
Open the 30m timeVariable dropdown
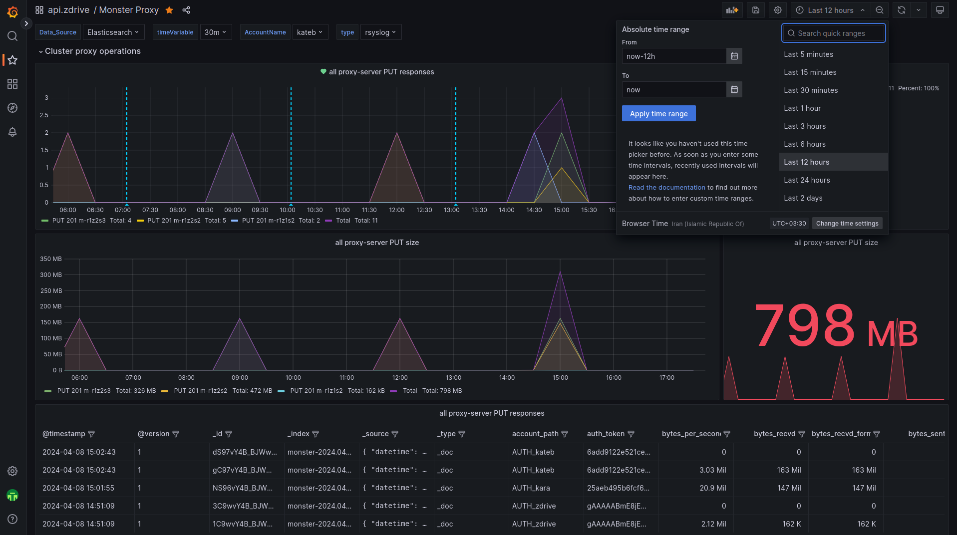point(215,32)
